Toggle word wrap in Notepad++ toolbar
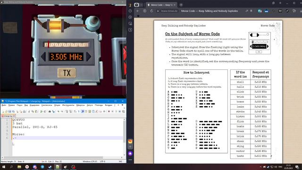Screen dimensions: 302x170 75,111
